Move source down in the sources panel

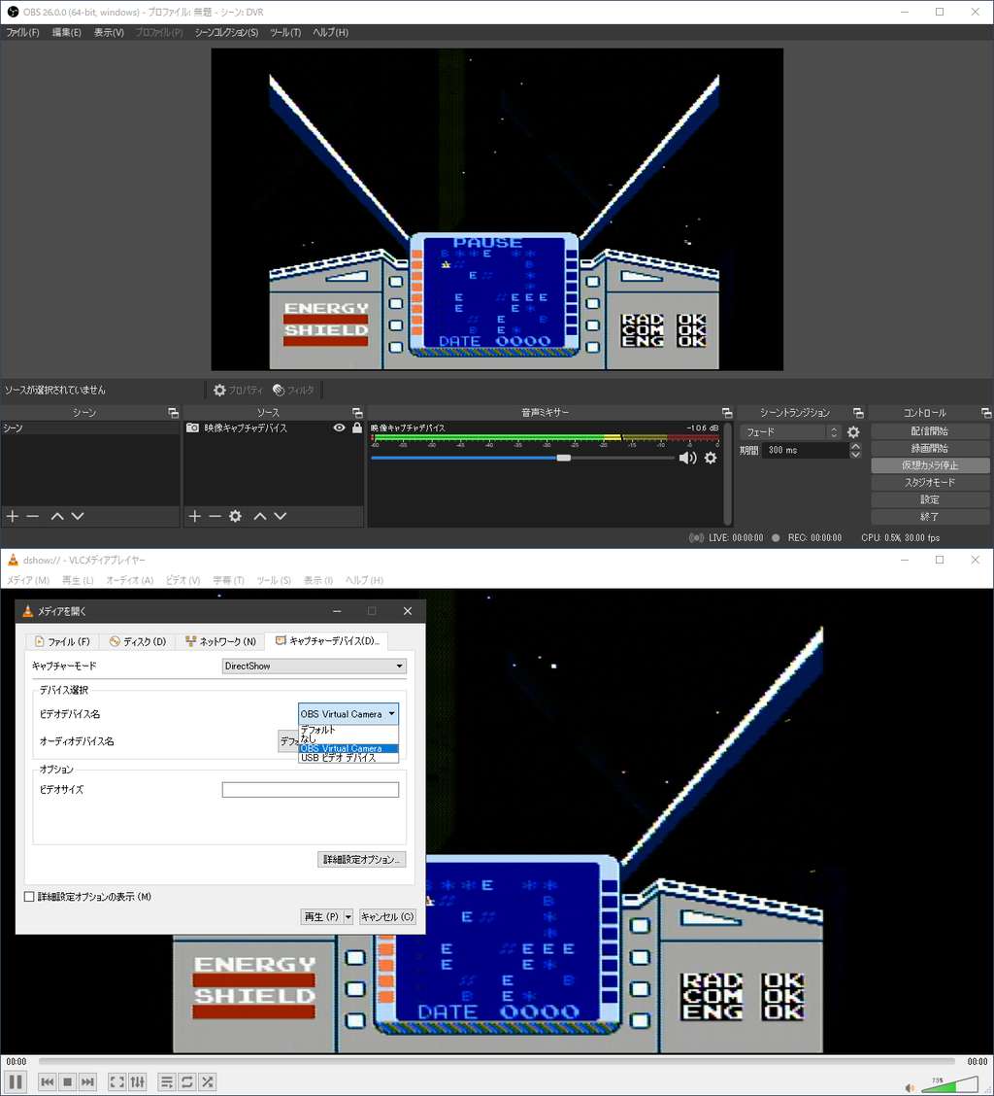click(x=281, y=516)
